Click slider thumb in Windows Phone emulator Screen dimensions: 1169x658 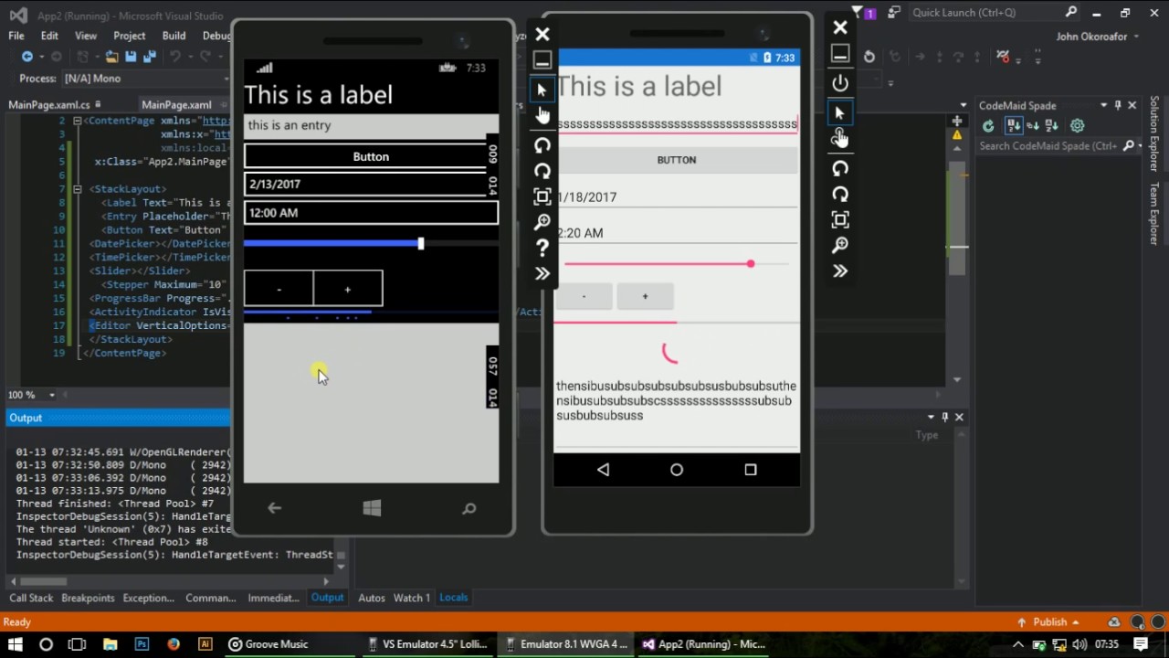(x=421, y=243)
